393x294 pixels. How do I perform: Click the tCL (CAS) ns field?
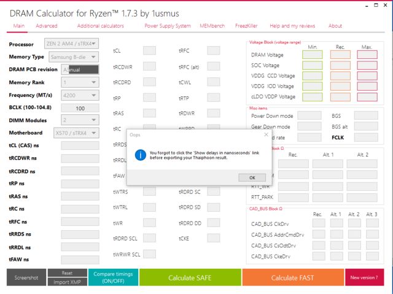[80, 145]
